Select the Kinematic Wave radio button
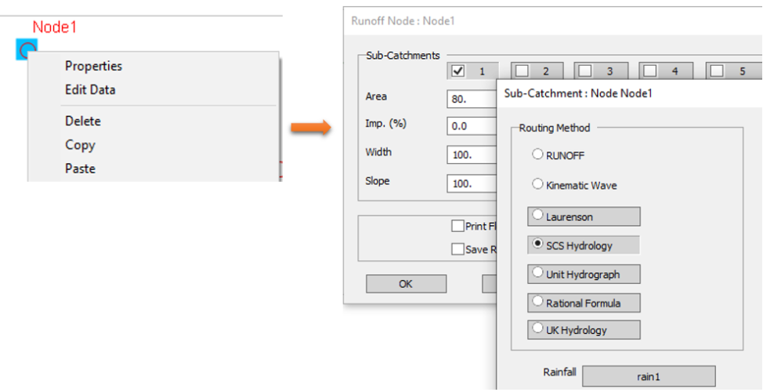The image size is (763, 392). click(x=538, y=185)
